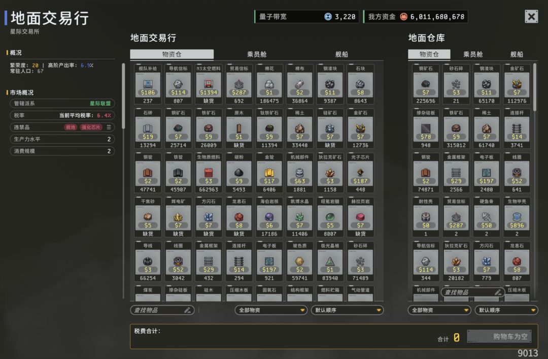Choose the 铁锭 item priced $2
This screenshot has width=548, height=359.
(178, 173)
